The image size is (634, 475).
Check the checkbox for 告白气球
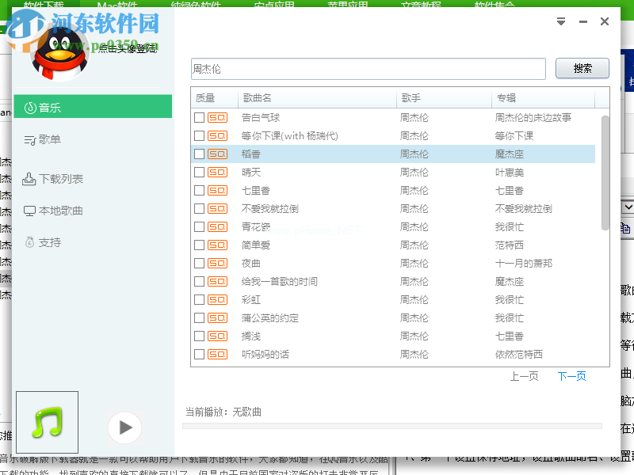click(198, 117)
